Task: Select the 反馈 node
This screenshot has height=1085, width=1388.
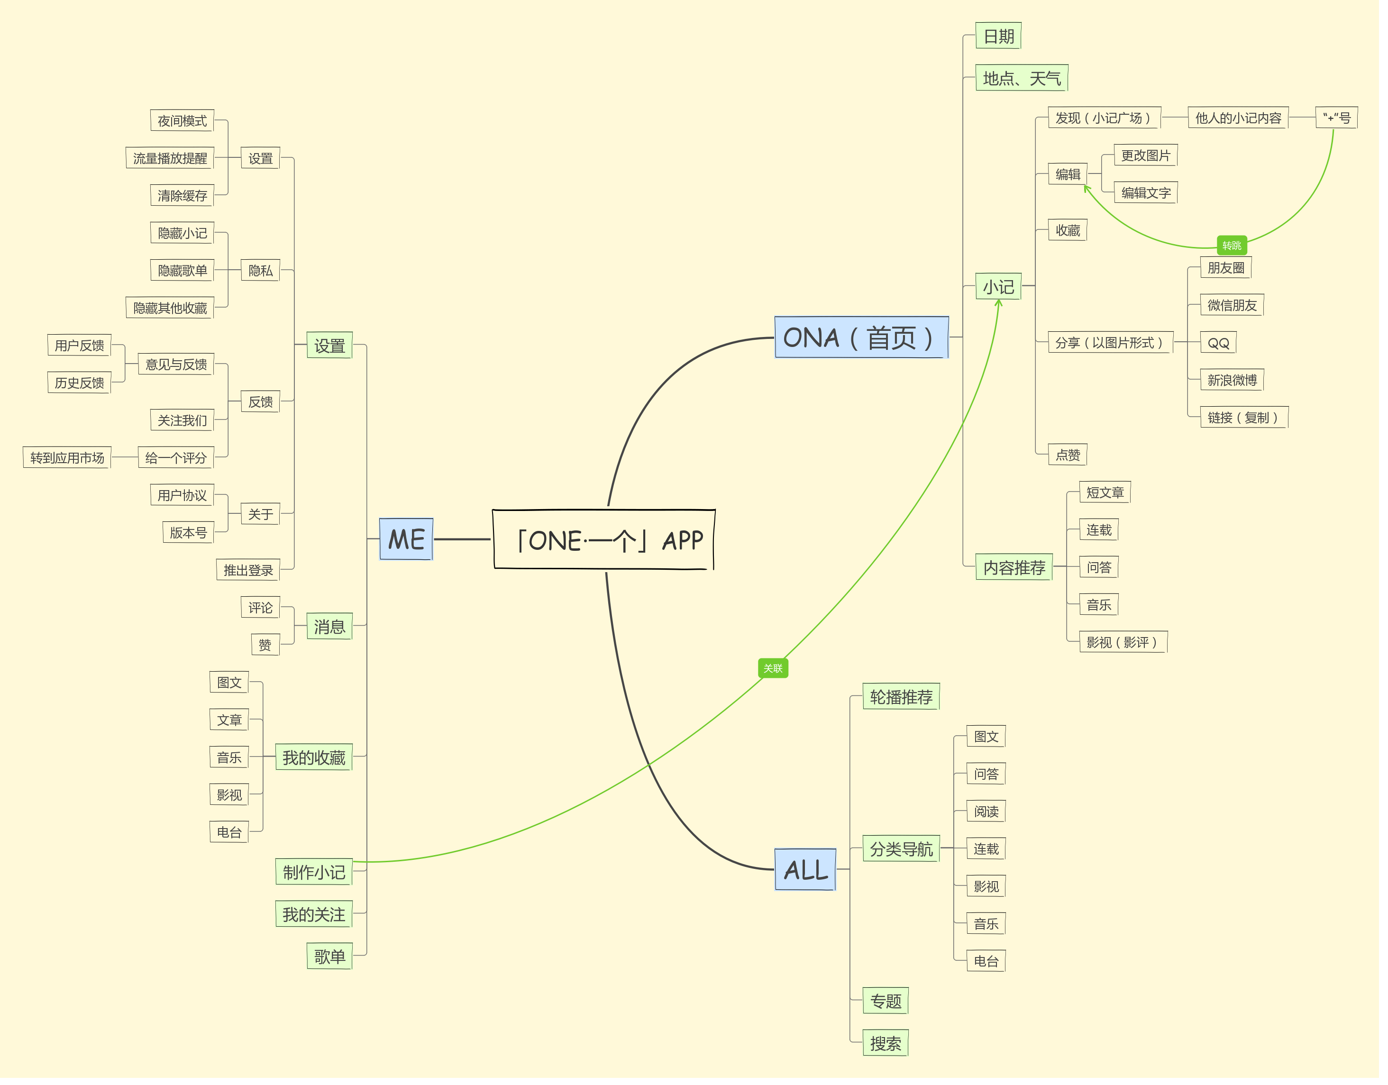Action: [262, 404]
